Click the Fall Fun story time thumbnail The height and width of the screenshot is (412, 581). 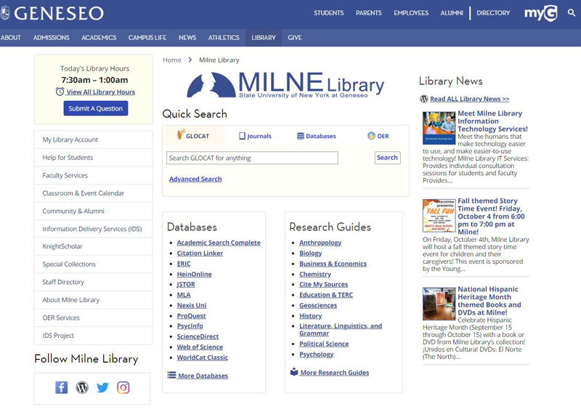tap(439, 216)
